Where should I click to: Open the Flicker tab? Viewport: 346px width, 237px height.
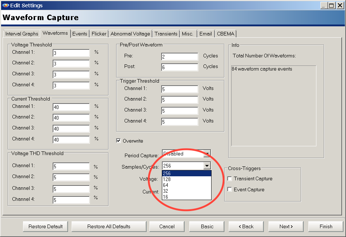pyautogui.click(x=99, y=34)
